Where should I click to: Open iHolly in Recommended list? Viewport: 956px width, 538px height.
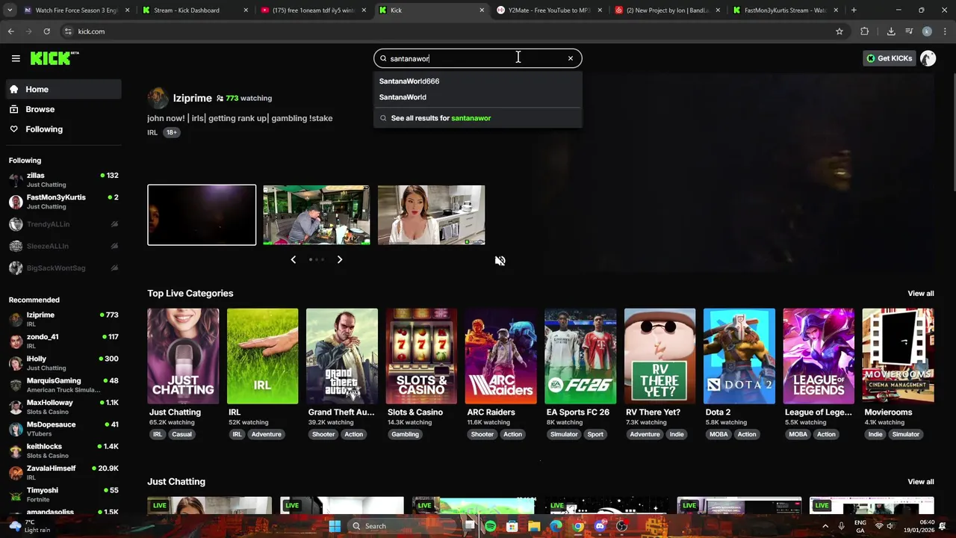click(63, 363)
